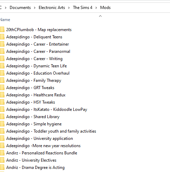Viewport: 170px width, 172px height.
Task: Click the 20thCPlumbob Map replacements folder icon
Action: coord(2,29)
